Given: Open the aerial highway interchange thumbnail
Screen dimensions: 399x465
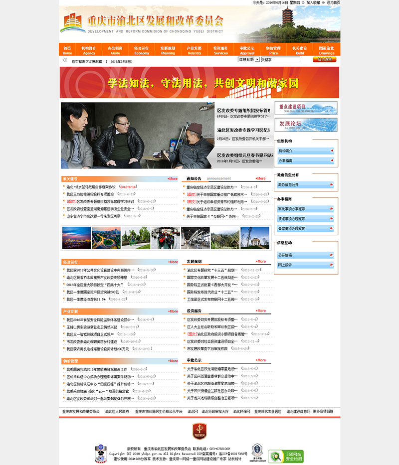Looking at the screenshot, I should [106, 238].
